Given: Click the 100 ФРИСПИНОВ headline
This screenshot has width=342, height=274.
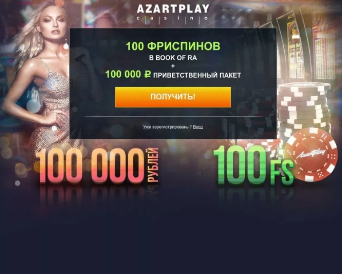Looking at the screenshot, I should click(x=173, y=46).
